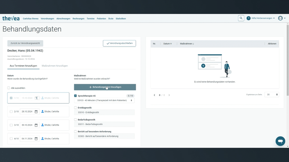Uncheck the Sprechtherapie-45 checkbox
Screen dimensions: 289x162
pyautogui.click(x=75, y=96)
